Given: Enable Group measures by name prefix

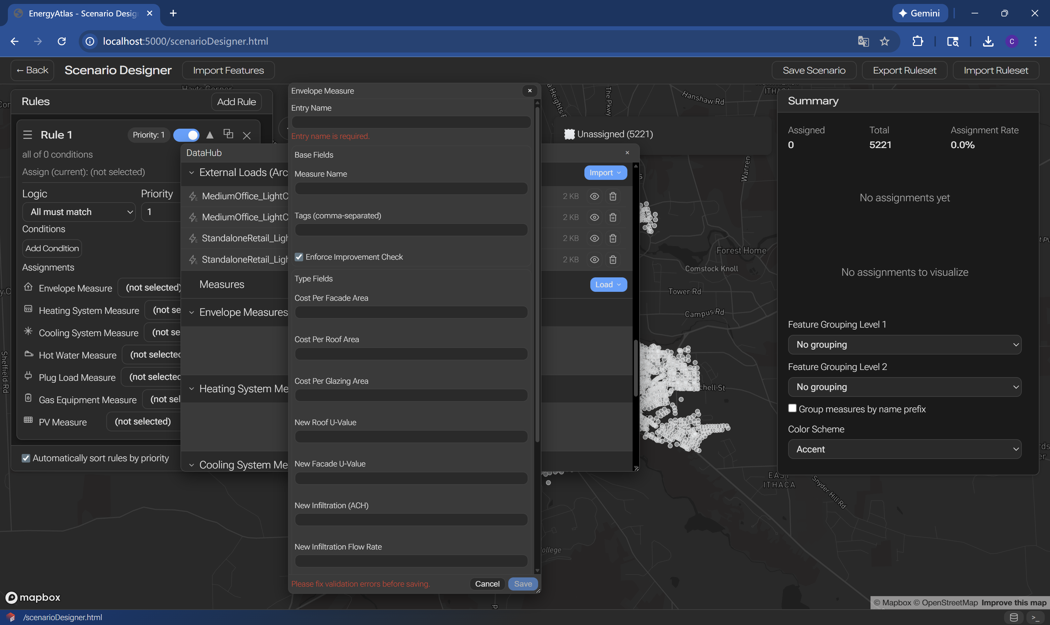Looking at the screenshot, I should pos(792,408).
